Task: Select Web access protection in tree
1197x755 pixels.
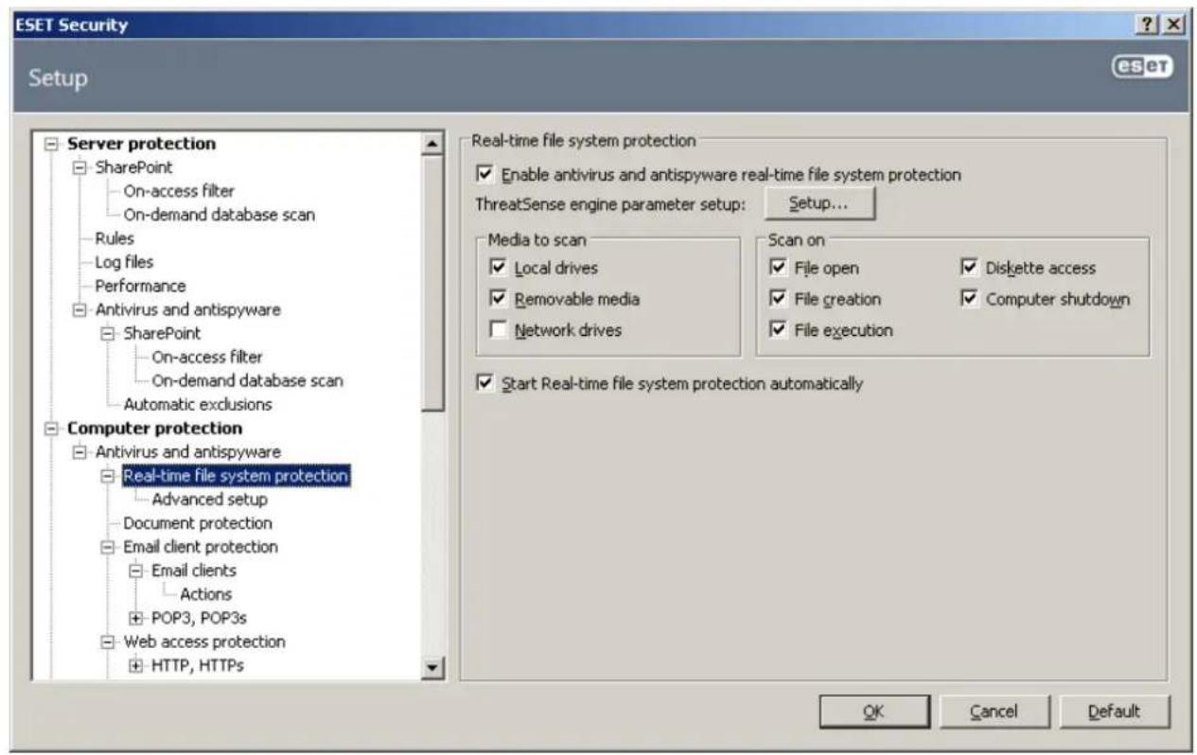Action: [204, 641]
